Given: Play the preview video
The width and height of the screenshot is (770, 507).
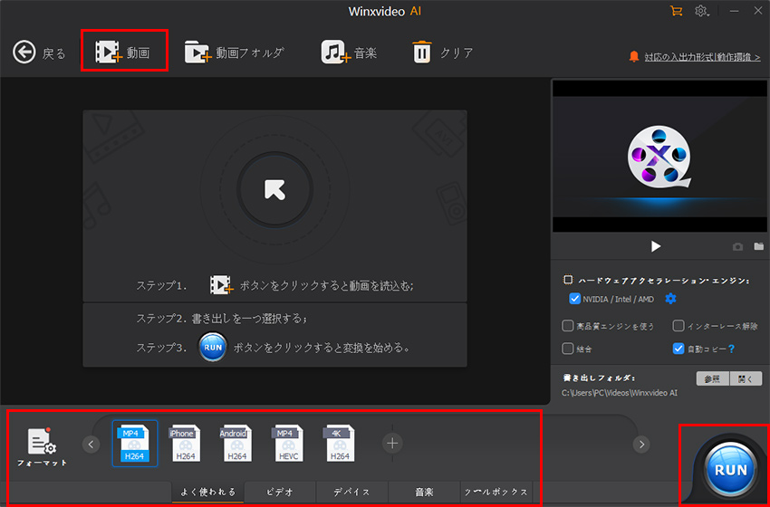Looking at the screenshot, I should (x=656, y=246).
